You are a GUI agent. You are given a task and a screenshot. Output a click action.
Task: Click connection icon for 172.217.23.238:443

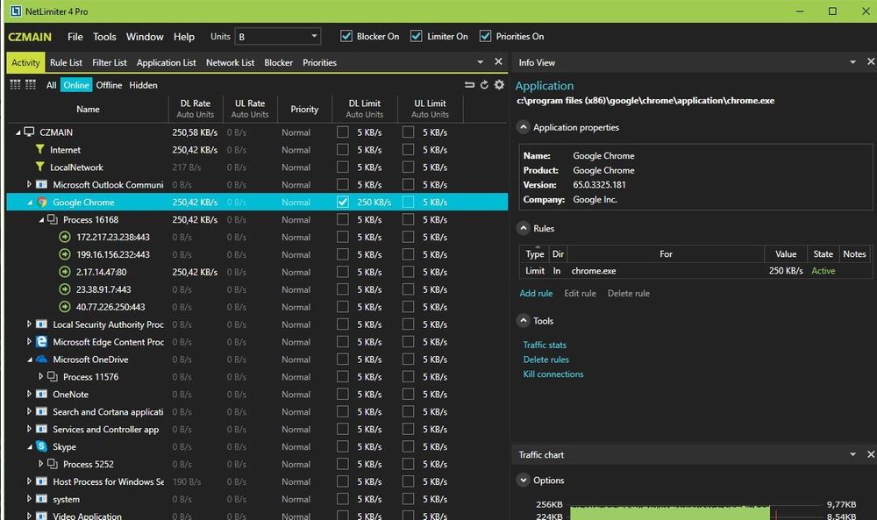pyautogui.click(x=65, y=237)
